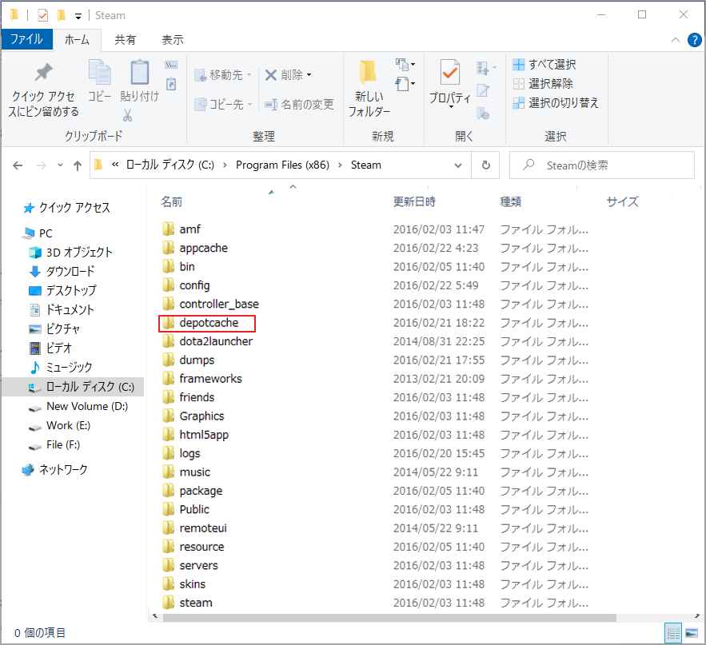The image size is (706, 645).
Task: Select the appcache folder
Action: (x=195, y=248)
